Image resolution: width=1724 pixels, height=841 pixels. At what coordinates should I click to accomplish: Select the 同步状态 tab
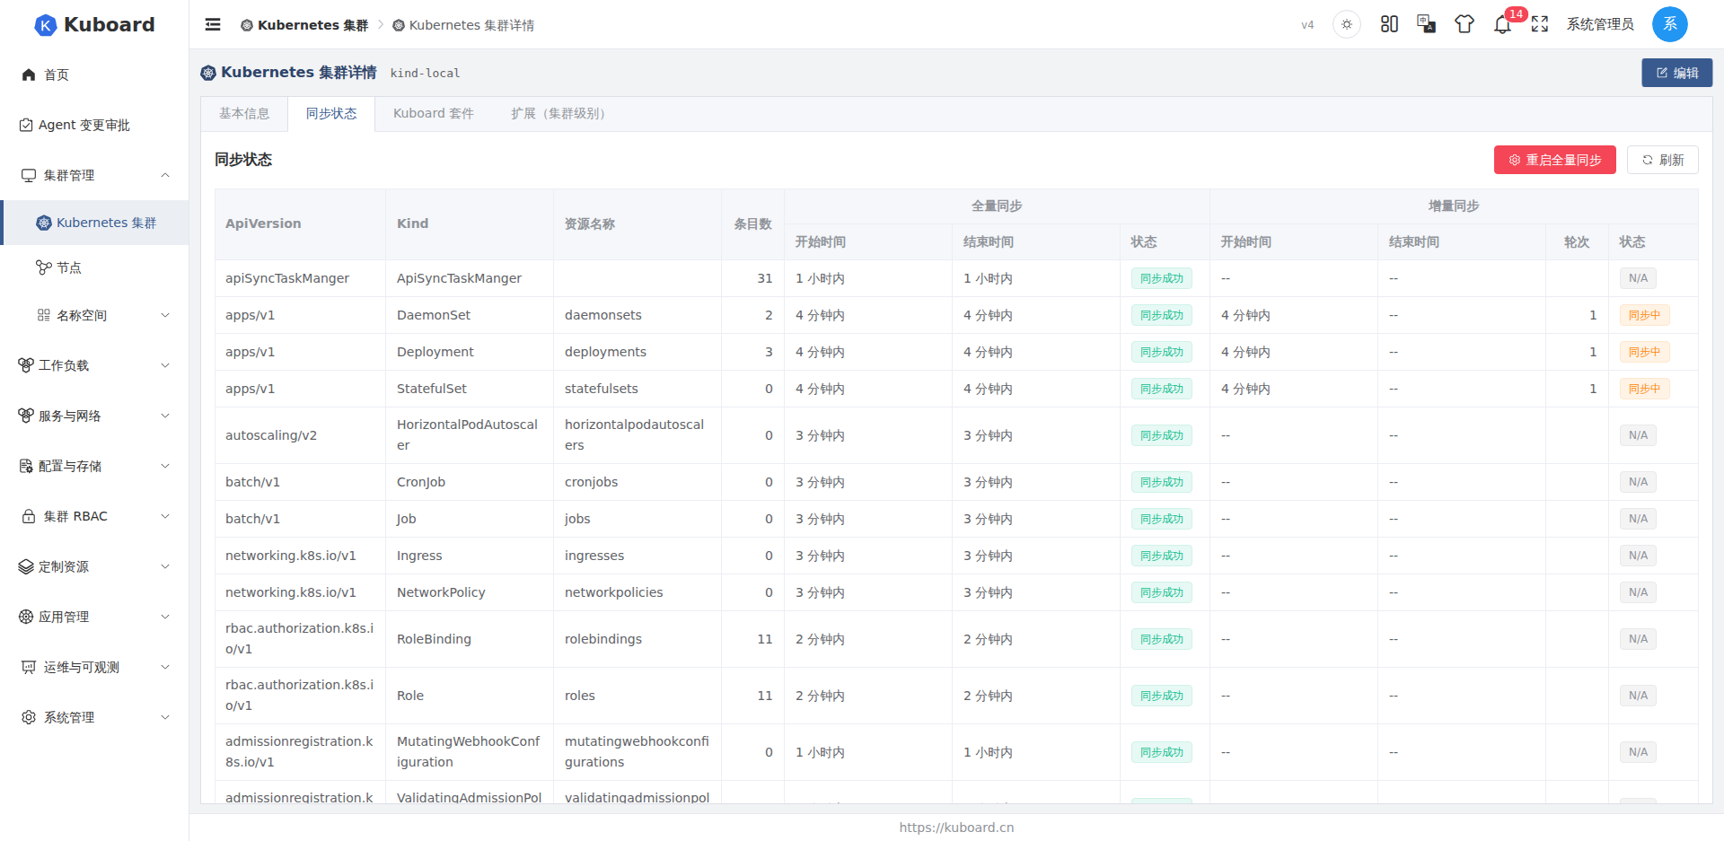[331, 114]
